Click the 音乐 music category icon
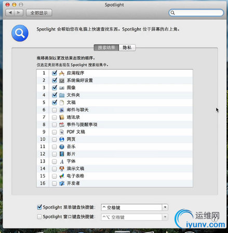Screen dimensions: 228x233 click(62, 147)
